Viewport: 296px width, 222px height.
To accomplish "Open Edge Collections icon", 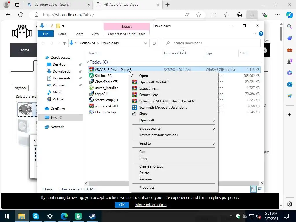I will click(239, 15).
